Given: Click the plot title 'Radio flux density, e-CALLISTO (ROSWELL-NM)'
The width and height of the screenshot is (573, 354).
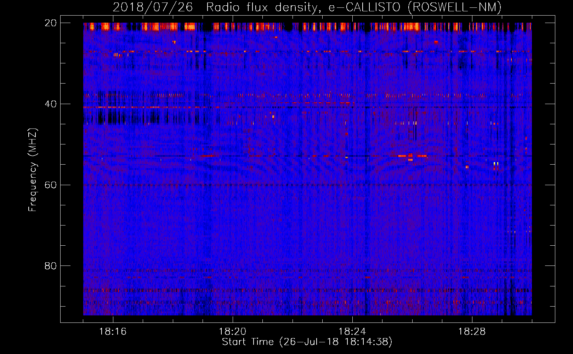Looking at the screenshot, I should coord(354,7).
